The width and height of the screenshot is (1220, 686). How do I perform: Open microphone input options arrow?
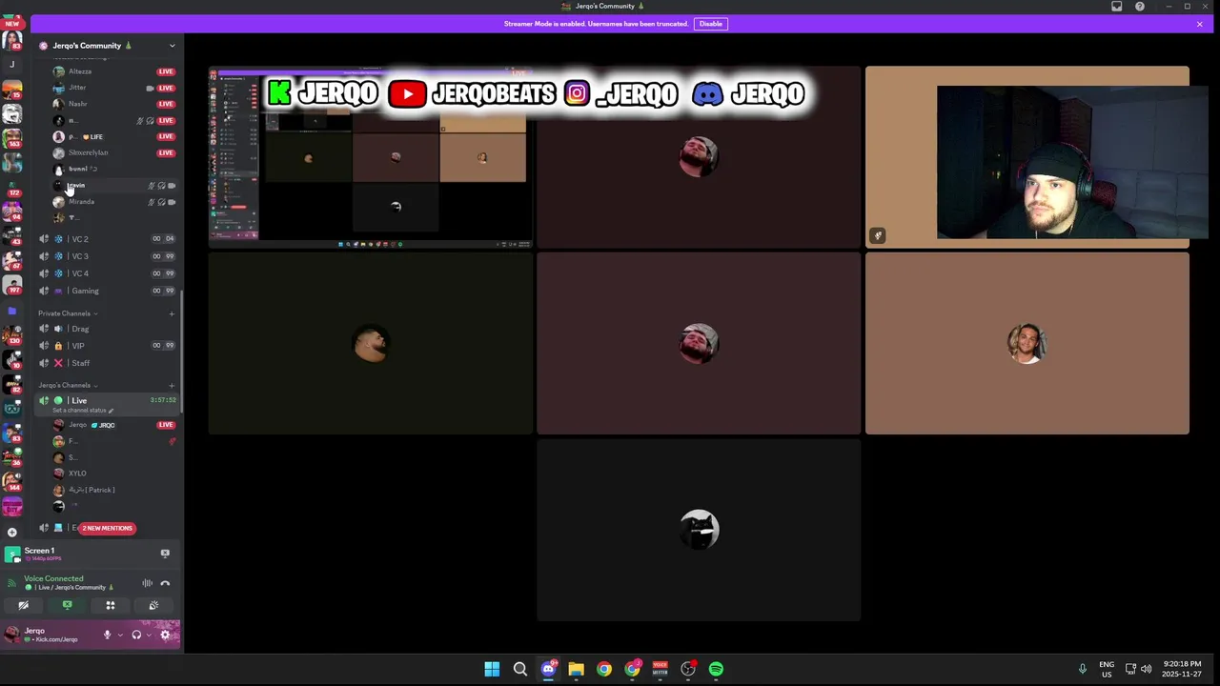[x=119, y=635]
